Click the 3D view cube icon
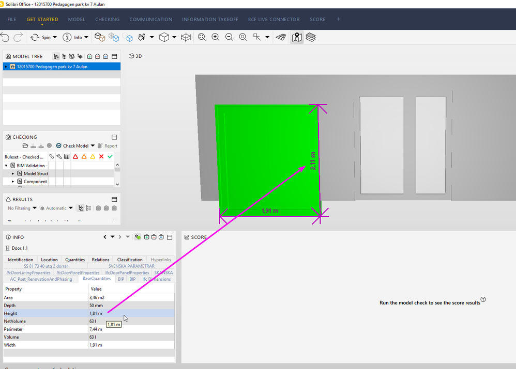The width and height of the screenshot is (516, 369). point(164,37)
